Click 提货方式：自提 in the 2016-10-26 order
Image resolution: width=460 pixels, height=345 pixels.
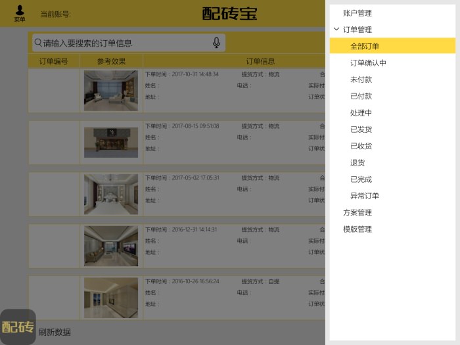260,281
